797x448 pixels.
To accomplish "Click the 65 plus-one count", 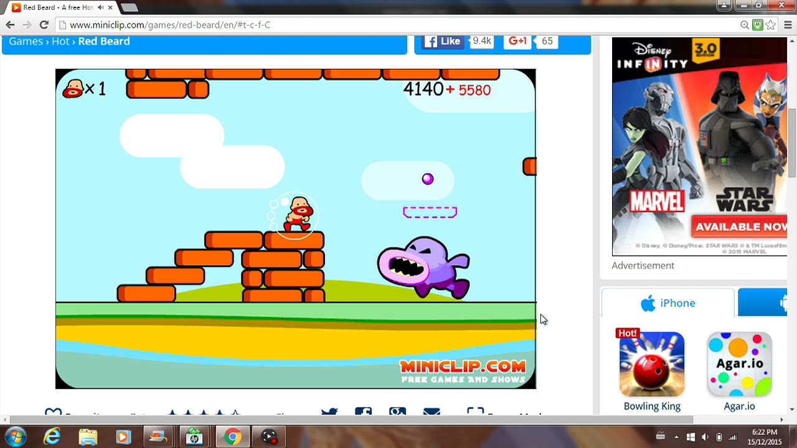I will click(x=547, y=41).
